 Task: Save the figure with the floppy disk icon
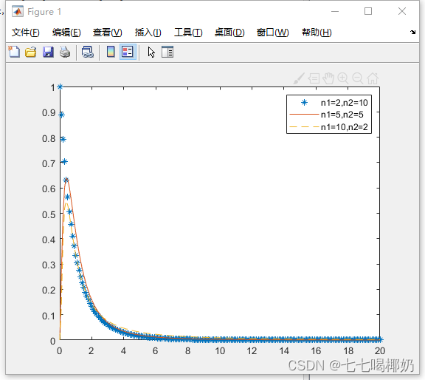click(48, 52)
